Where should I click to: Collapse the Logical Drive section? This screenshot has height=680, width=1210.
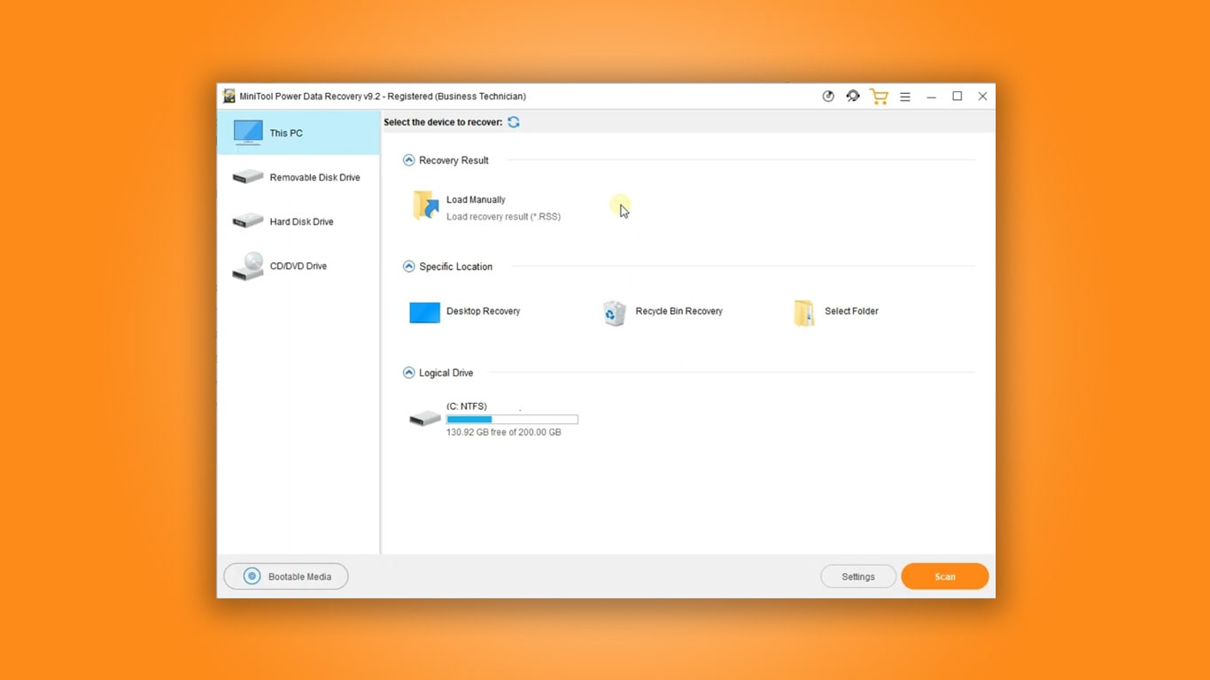[x=408, y=373]
